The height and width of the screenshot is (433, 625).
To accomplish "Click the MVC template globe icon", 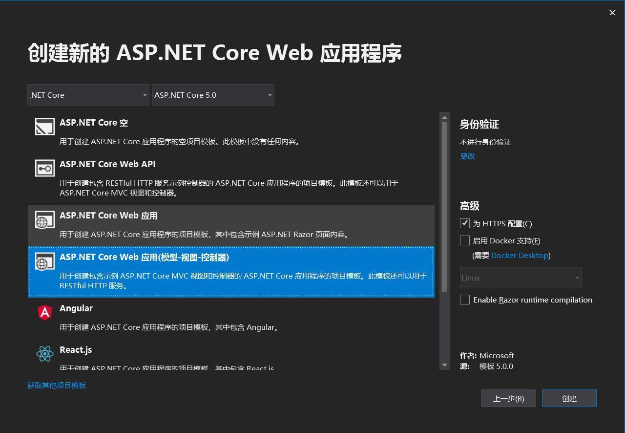I will [x=45, y=262].
